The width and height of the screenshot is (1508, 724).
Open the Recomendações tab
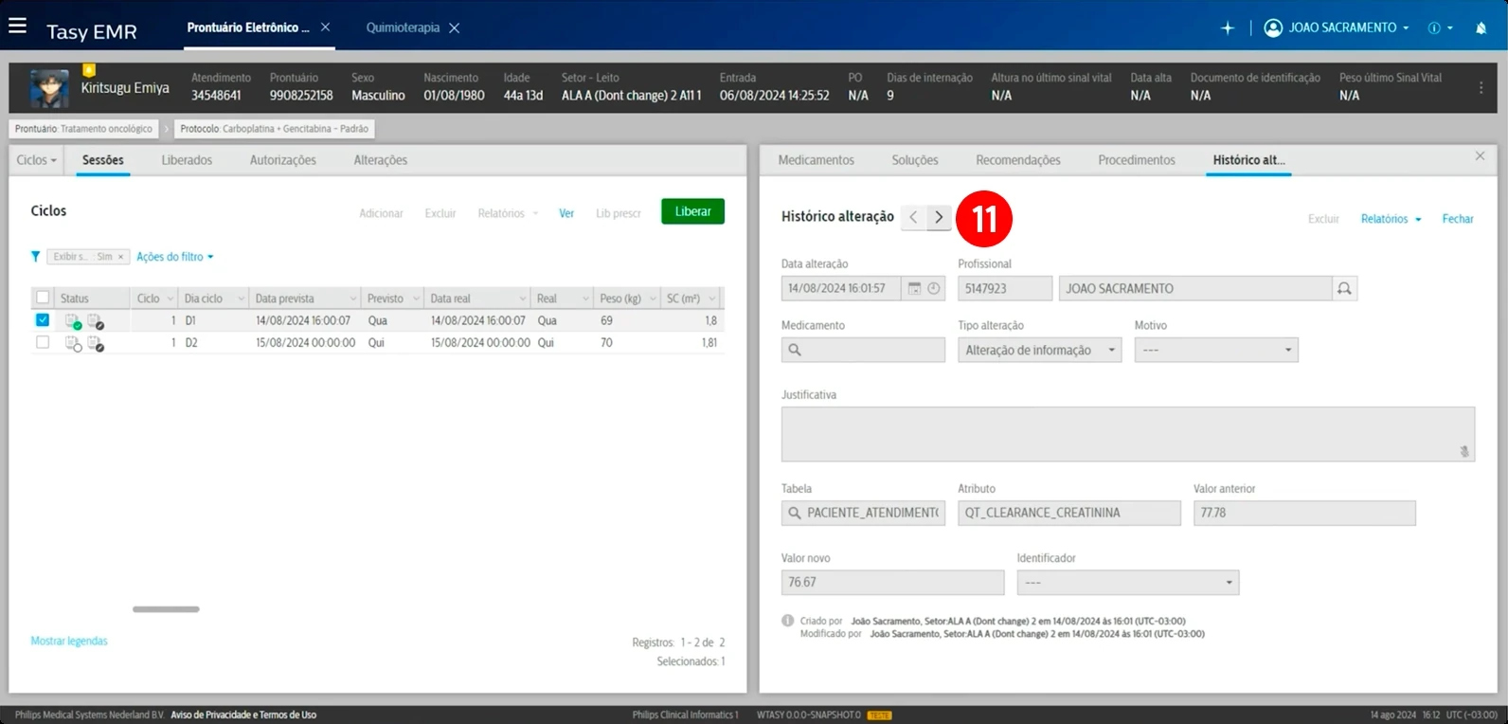pos(1018,160)
